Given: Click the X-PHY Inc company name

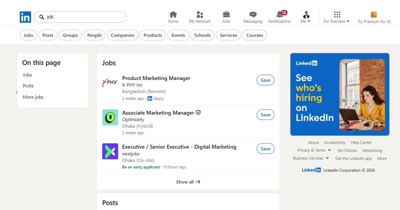Looking at the screenshot, I should pos(132,85).
